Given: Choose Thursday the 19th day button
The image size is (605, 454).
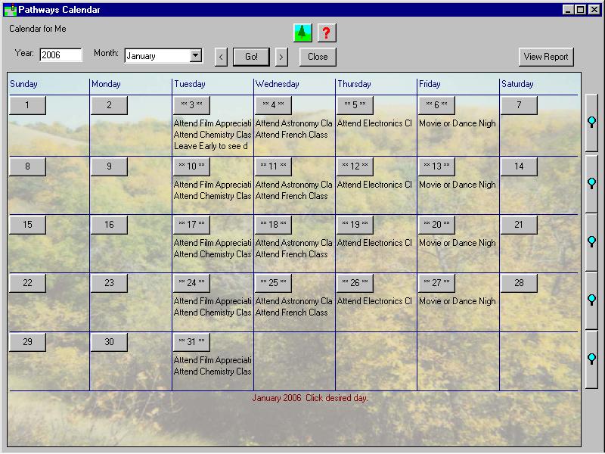Looking at the screenshot, I should (x=355, y=225).
